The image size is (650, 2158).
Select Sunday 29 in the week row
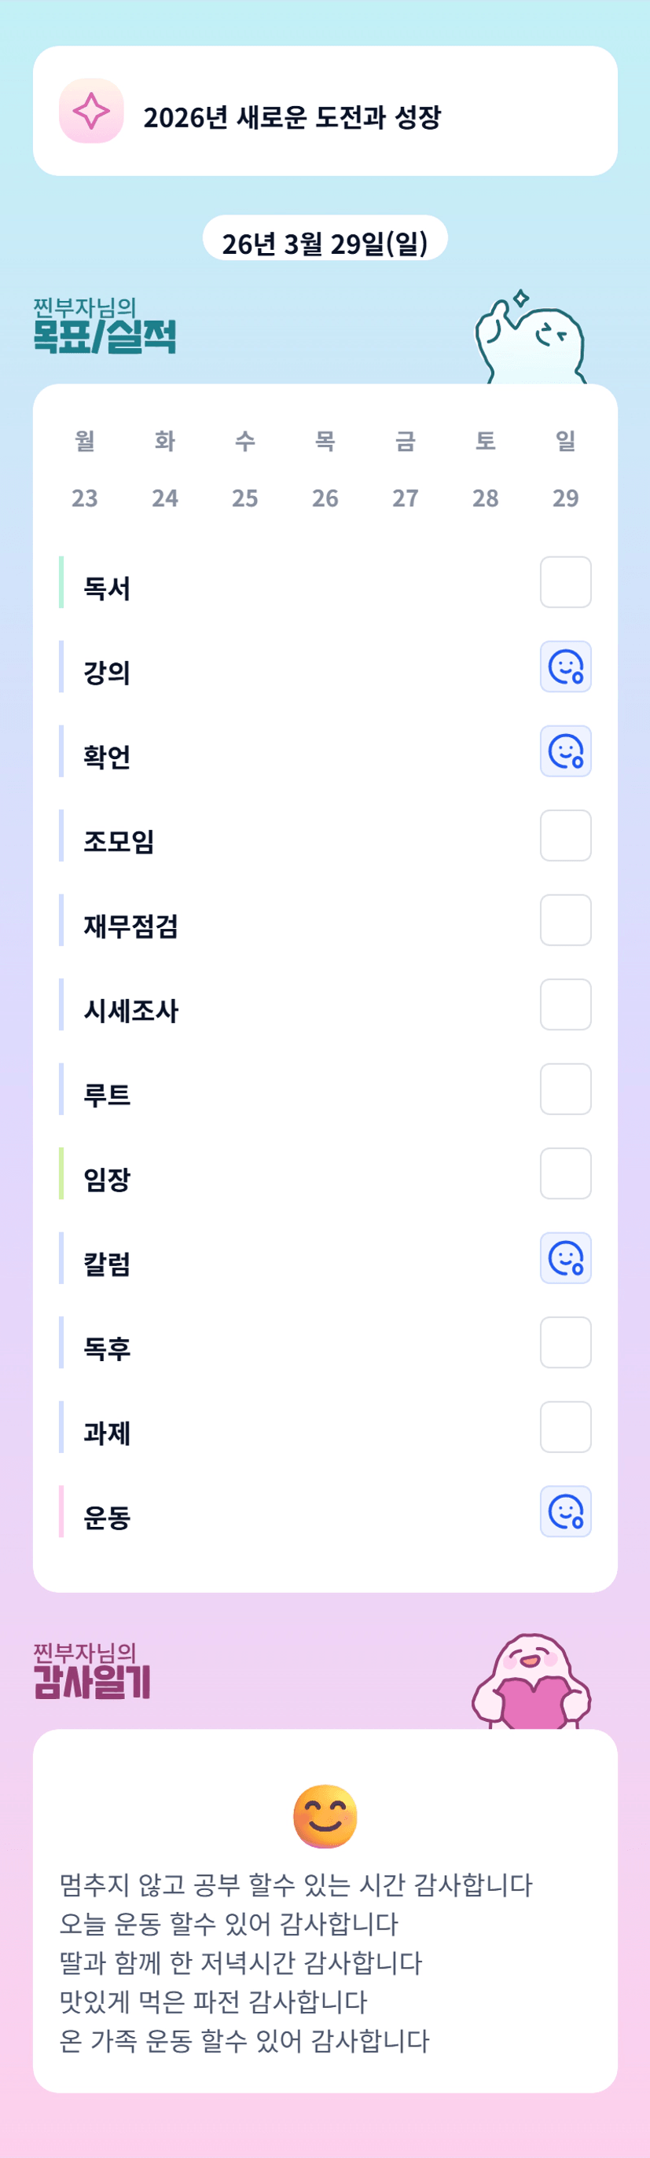565,497
